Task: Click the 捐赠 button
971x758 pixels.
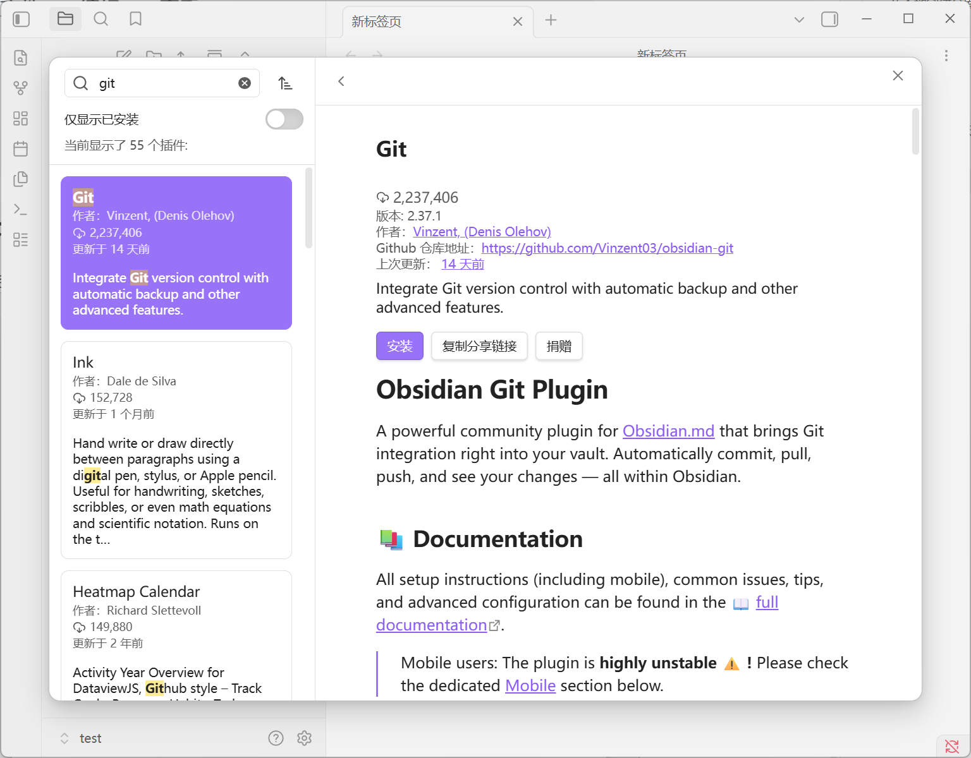Action: pos(559,346)
